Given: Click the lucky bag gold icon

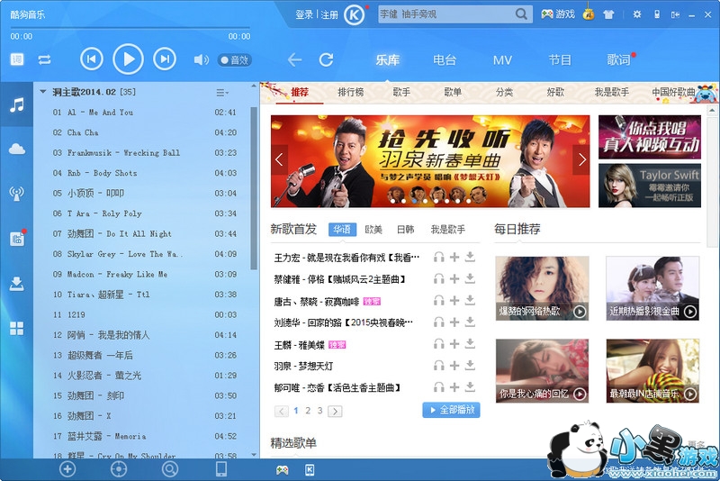Looking at the screenshot, I should tap(589, 14).
